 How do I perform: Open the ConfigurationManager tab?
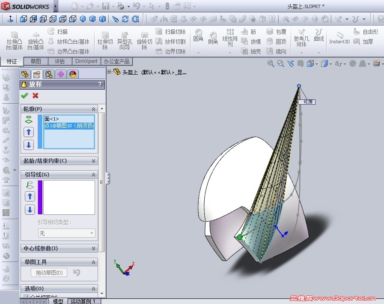click(x=49, y=74)
